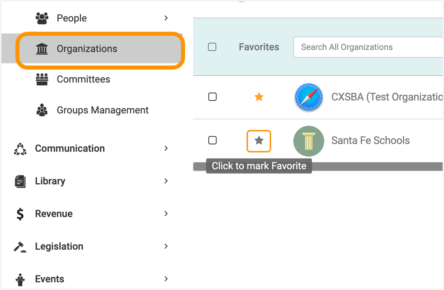This screenshot has width=444, height=290.
Task: Click the Library document icon
Action: pyautogui.click(x=20, y=181)
